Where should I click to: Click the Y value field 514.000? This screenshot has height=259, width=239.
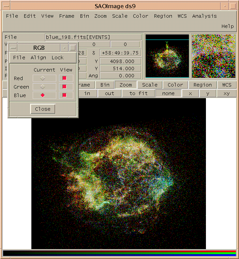click(120, 68)
